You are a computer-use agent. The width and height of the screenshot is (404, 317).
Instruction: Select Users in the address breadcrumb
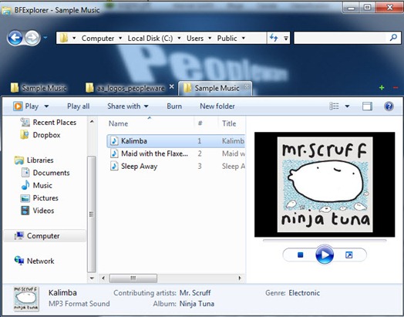[x=195, y=38]
